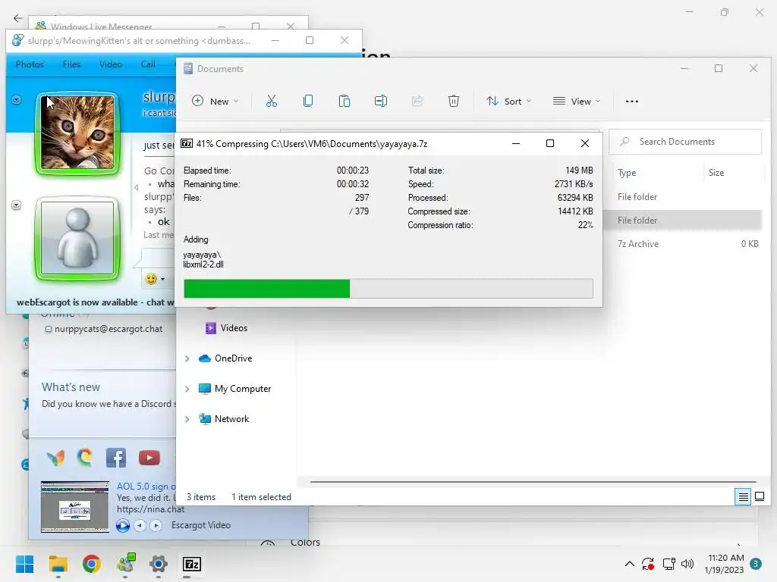This screenshot has width=777, height=582.
Task: Open Google Chrome from taskbar
Action: point(92,564)
